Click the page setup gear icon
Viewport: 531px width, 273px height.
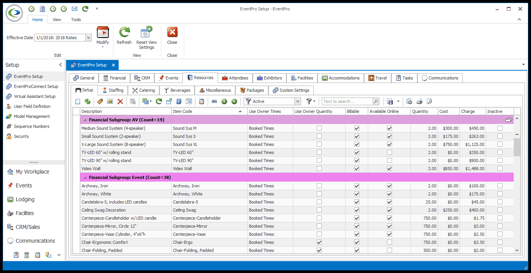[409, 101]
